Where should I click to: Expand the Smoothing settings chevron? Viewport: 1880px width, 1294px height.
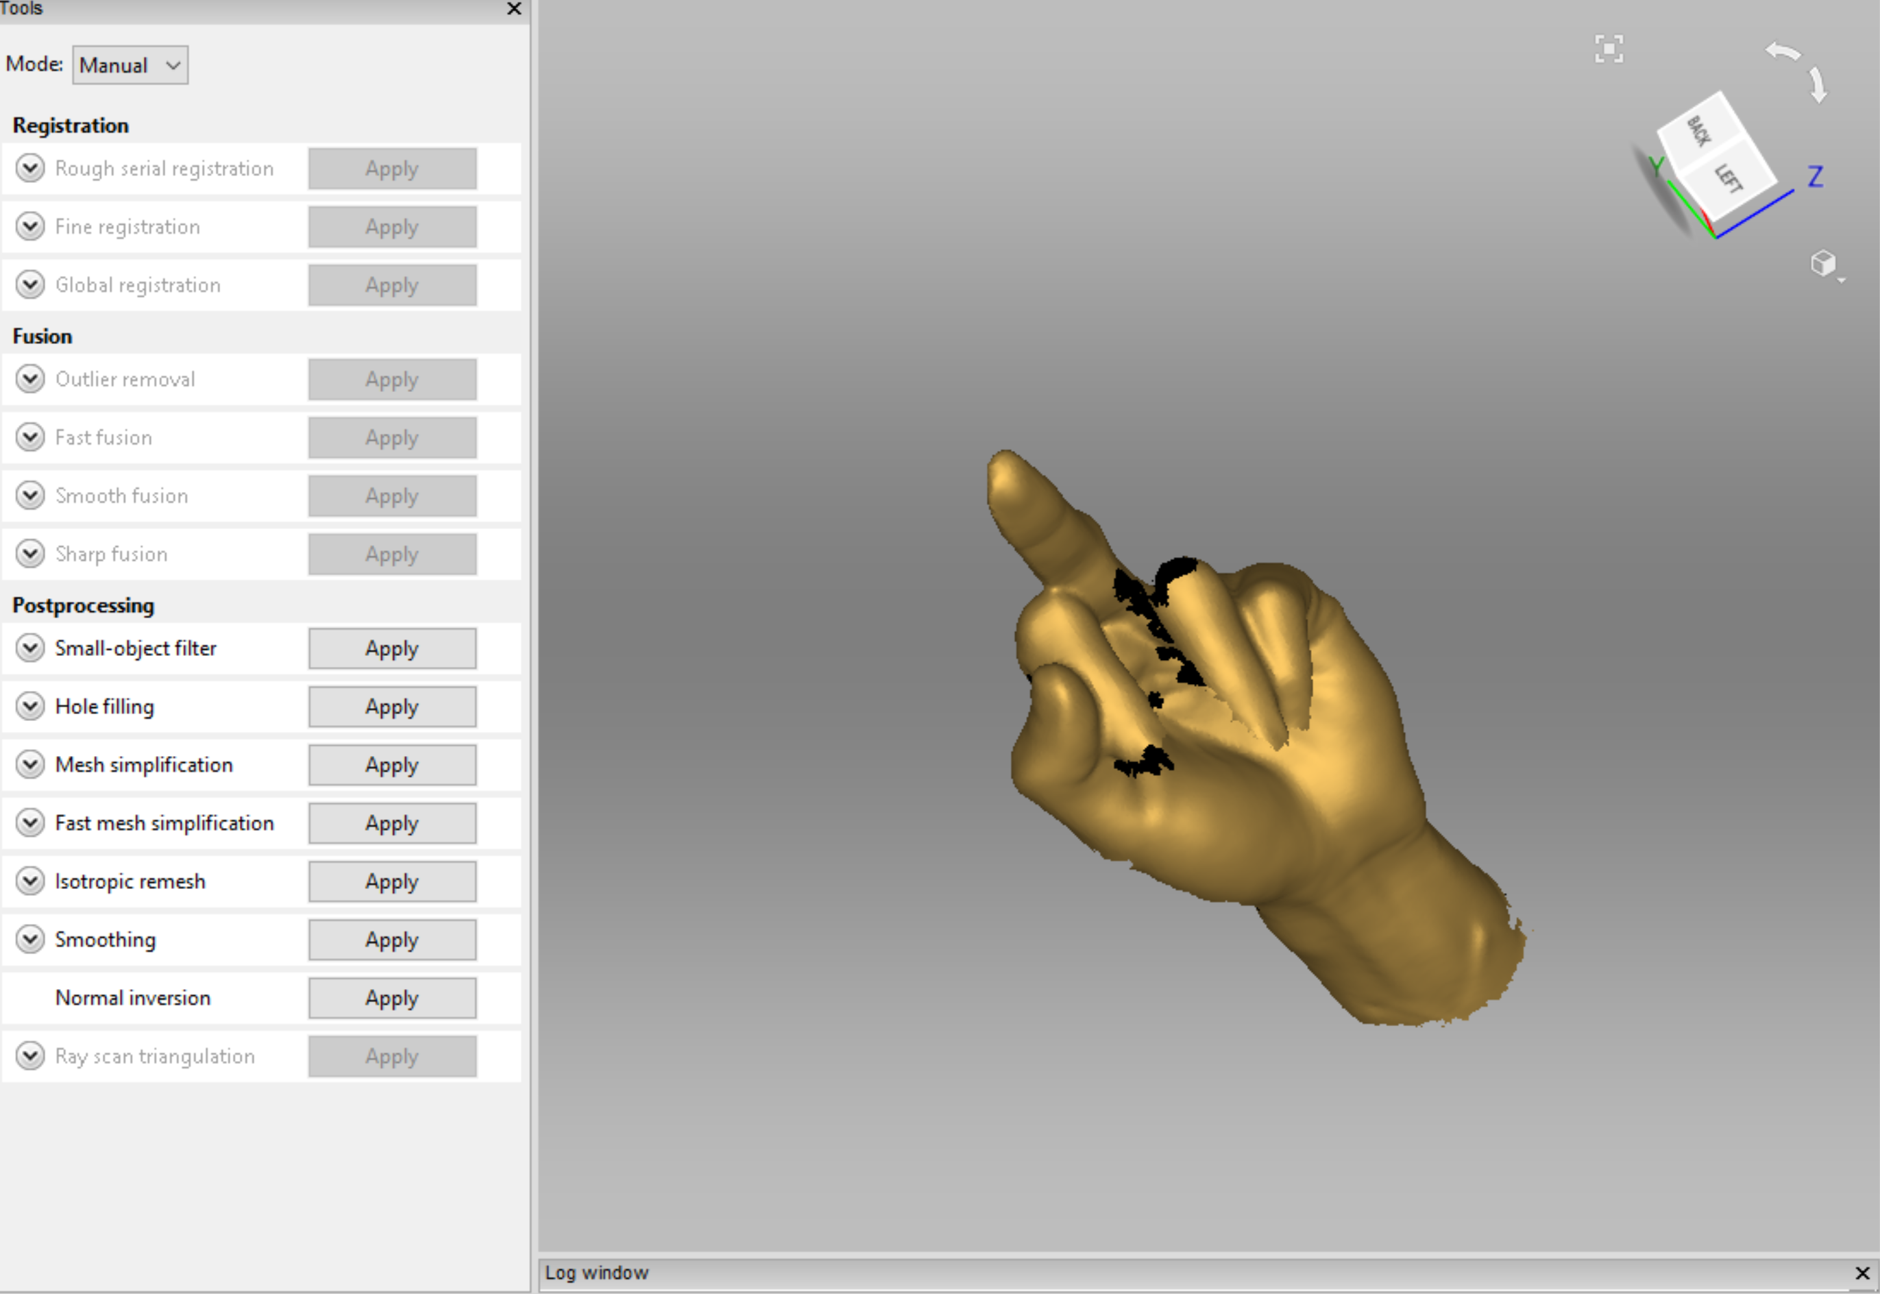(x=30, y=940)
